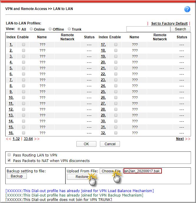Select the All view radio button

pos(19,29)
